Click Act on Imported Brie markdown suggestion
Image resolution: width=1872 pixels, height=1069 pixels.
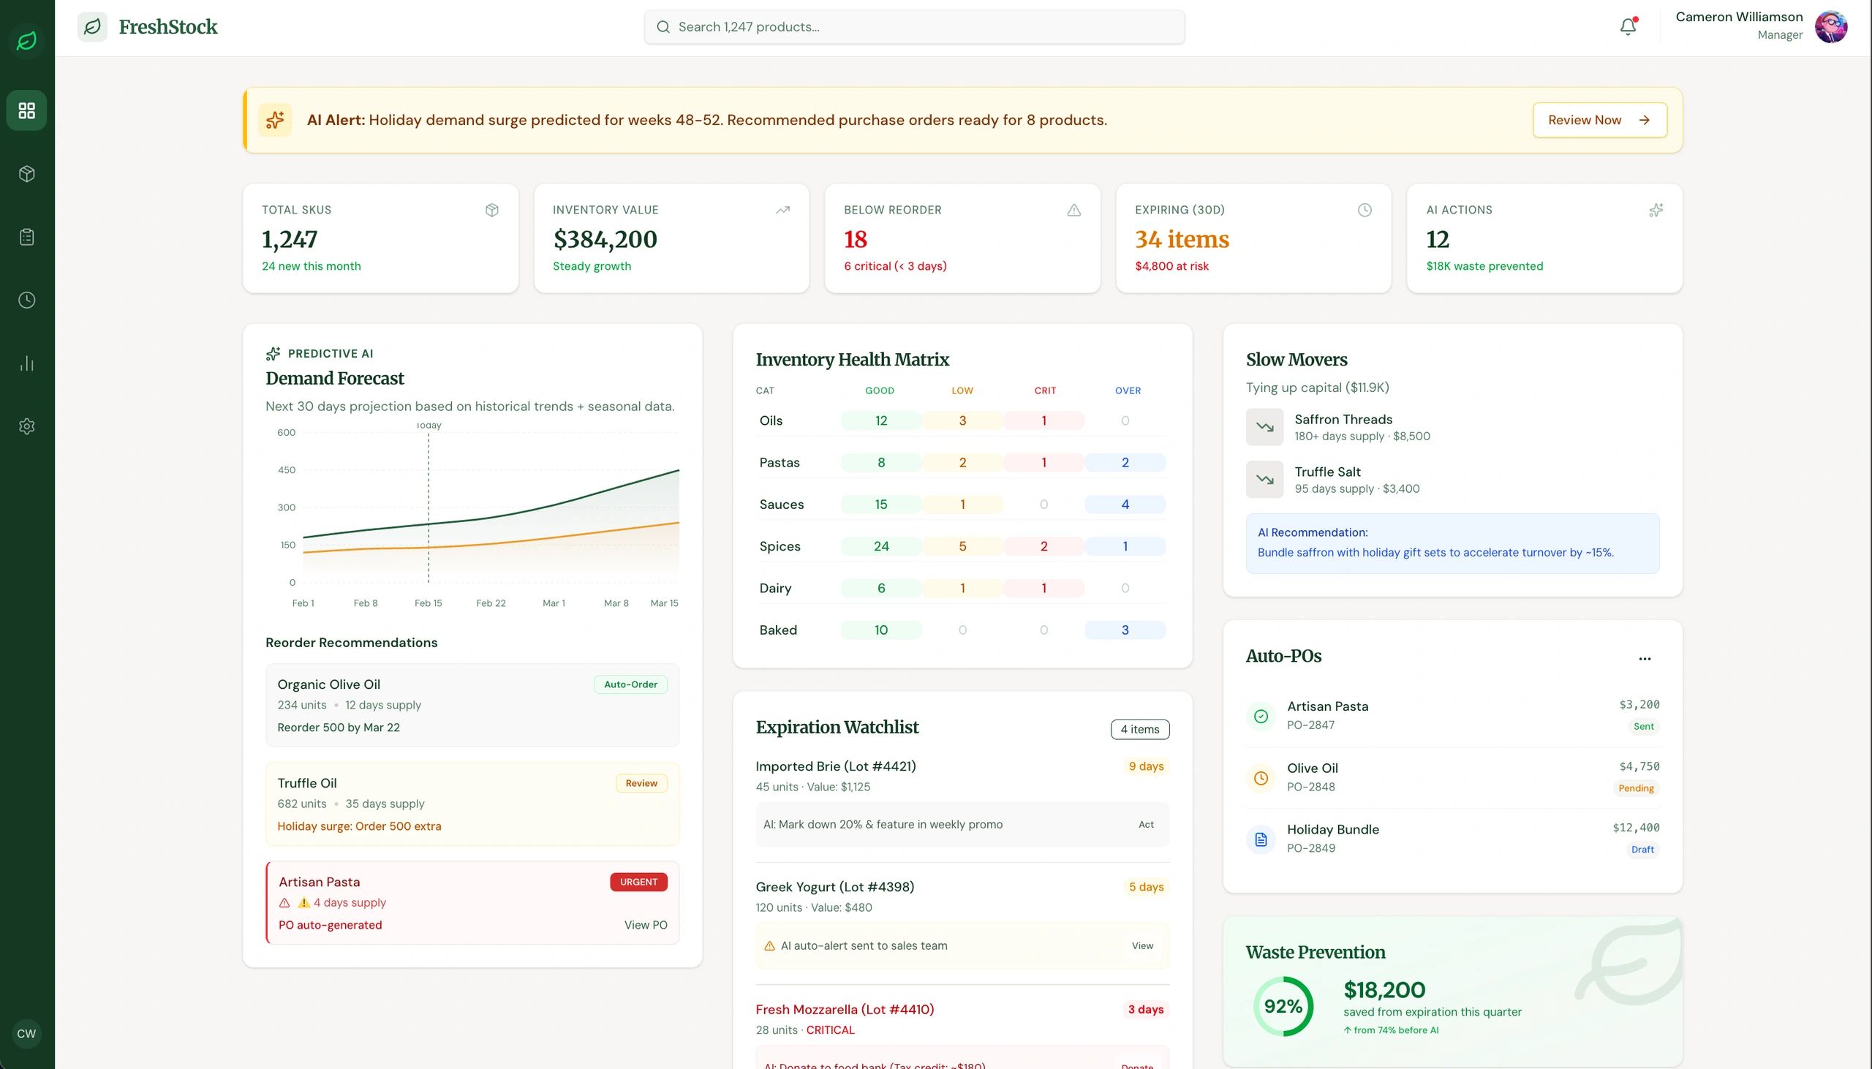pyautogui.click(x=1145, y=824)
